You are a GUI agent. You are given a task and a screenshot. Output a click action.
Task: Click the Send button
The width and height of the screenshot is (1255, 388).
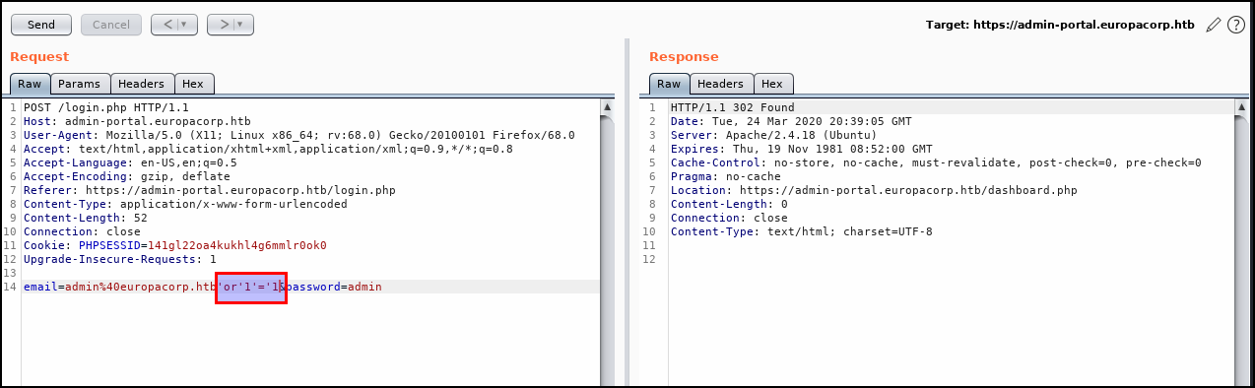coord(40,24)
